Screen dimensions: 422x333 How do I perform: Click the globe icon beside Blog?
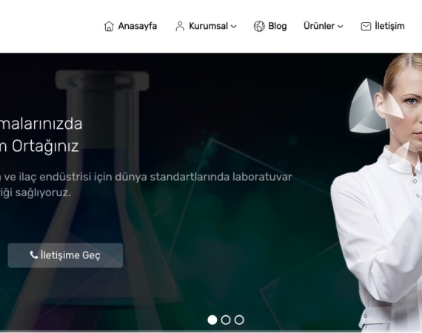pyautogui.click(x=259, y=26)
